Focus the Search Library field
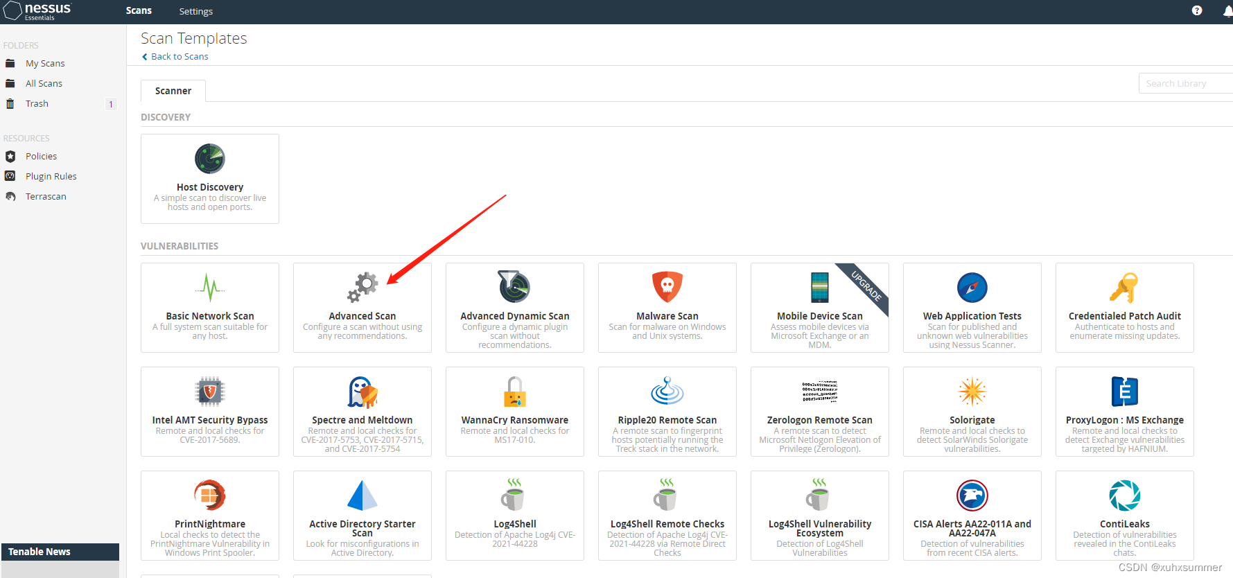 point(1185,83)
